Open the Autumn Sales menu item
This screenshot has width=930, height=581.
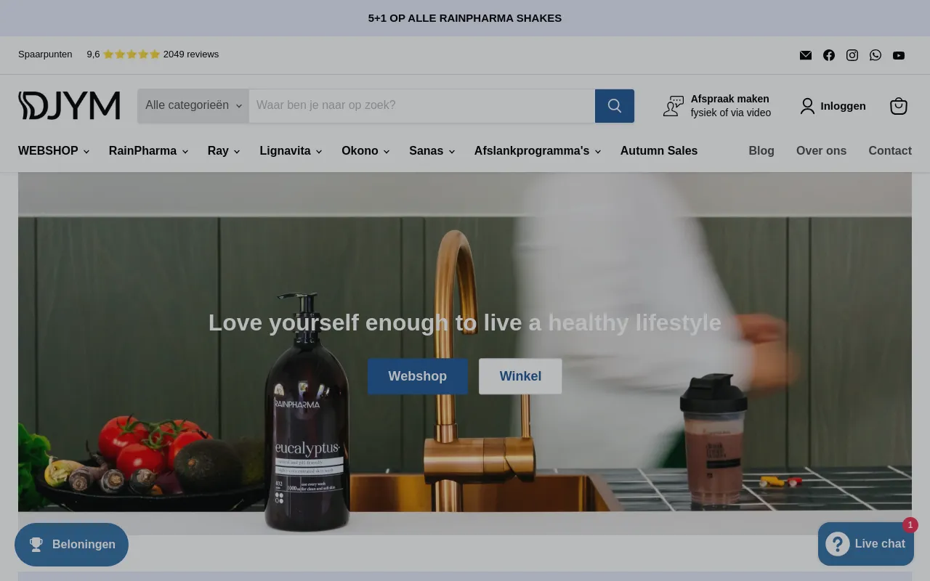pos(659,151)
